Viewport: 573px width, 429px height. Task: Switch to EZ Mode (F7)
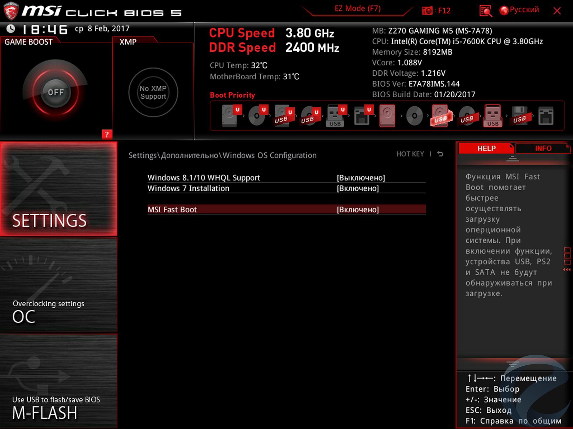(x=357, y=9)
